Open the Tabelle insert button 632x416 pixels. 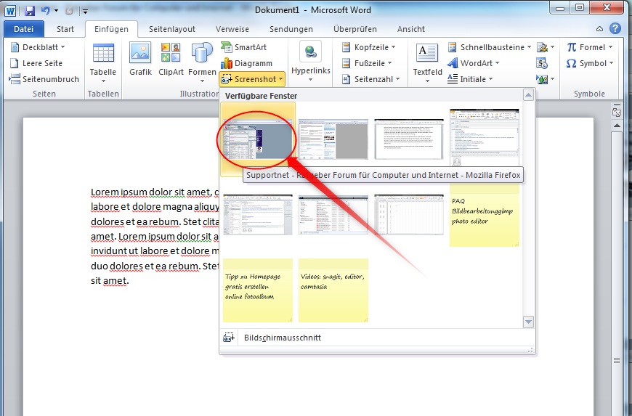point(103,63)
